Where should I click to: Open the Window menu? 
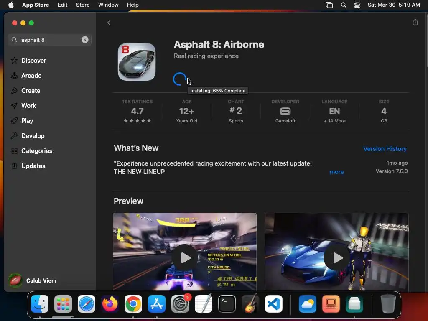(108, 5)
